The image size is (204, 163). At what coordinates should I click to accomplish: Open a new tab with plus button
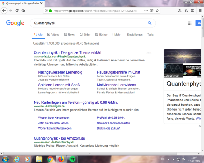click(x=48, y=3)
